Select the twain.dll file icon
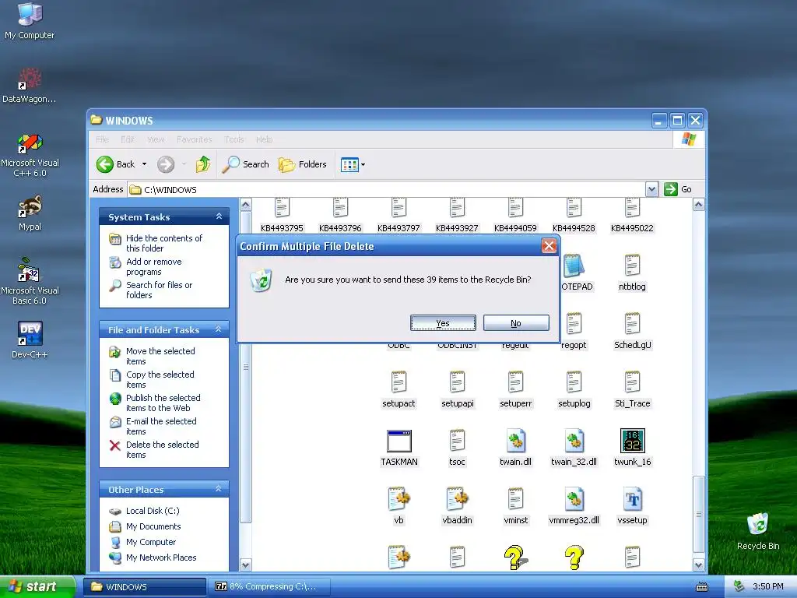Image resolution: width=797 pixels, height=598 pixels. tap(515, 441)
